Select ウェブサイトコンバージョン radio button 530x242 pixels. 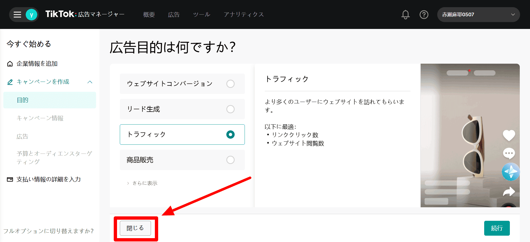pyautogui.click(x=230, y=84)
